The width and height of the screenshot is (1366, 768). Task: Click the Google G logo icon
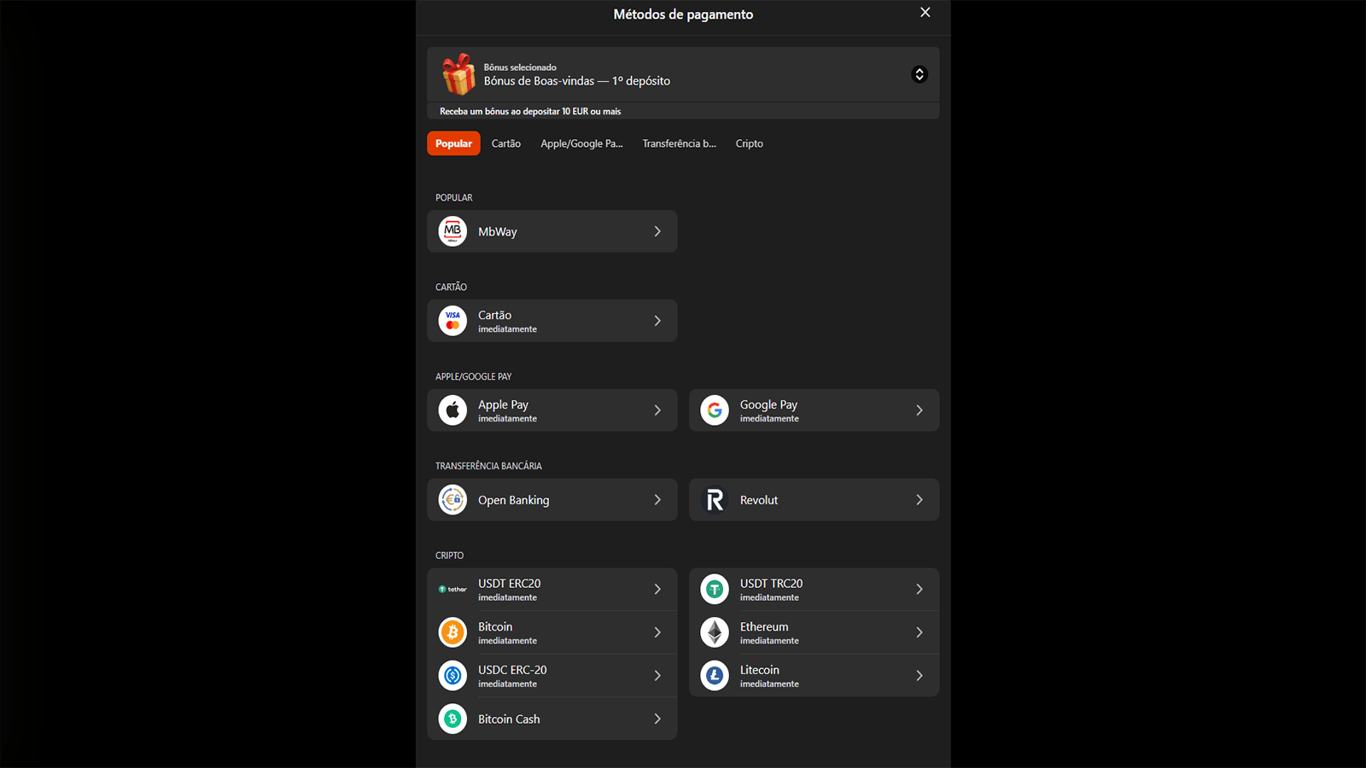pyautogui.click(x=715, y=410)
